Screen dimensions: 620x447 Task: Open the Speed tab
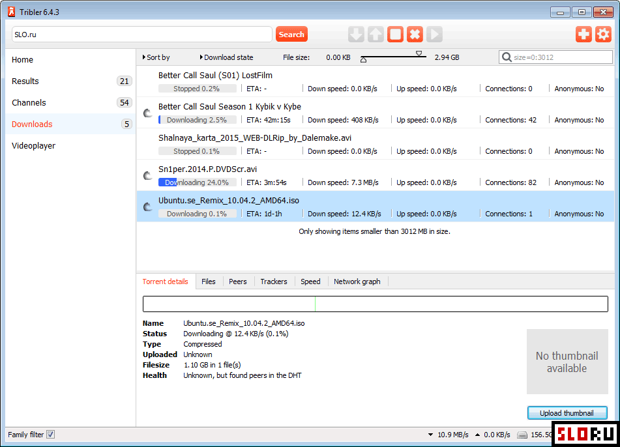click(x=310, y=281)
